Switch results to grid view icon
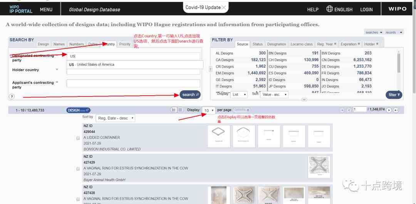 180,110
